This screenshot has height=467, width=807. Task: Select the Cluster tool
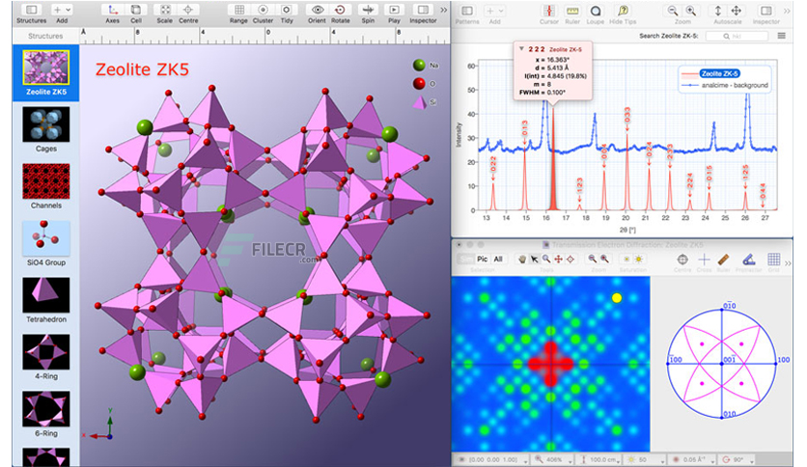coord(263,10)
